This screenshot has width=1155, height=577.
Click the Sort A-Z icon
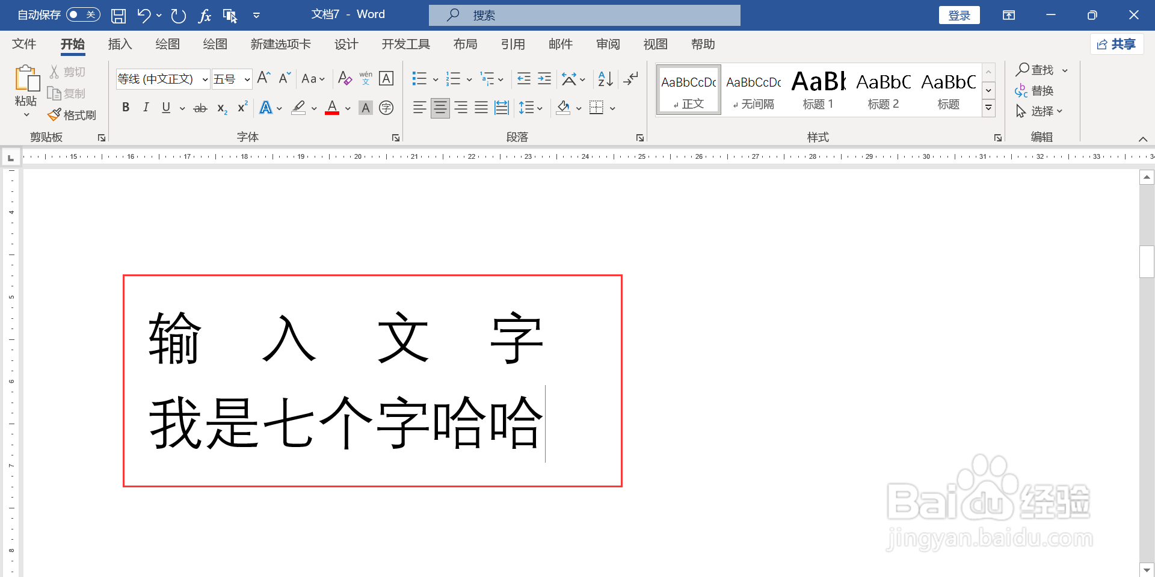[605, 78]
